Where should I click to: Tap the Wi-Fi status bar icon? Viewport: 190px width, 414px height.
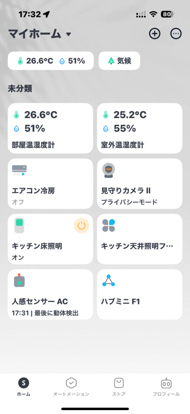click(x=153, y=14)
